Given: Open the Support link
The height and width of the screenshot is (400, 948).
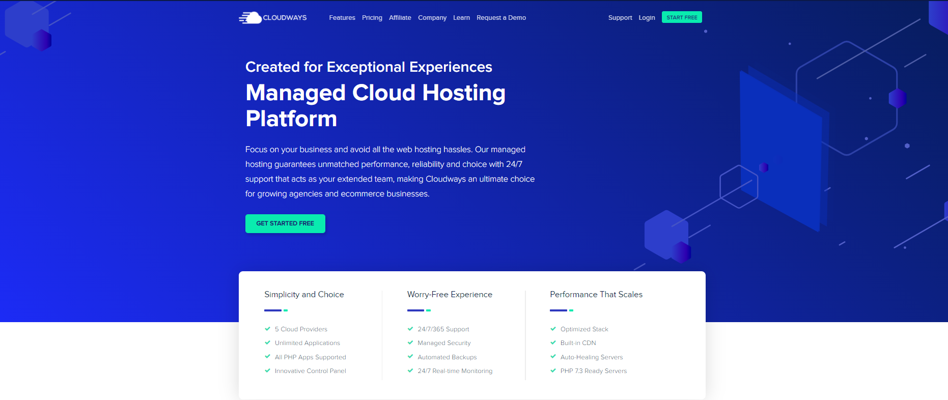Looking at the screenshot, I should click(x=620, y=18).
